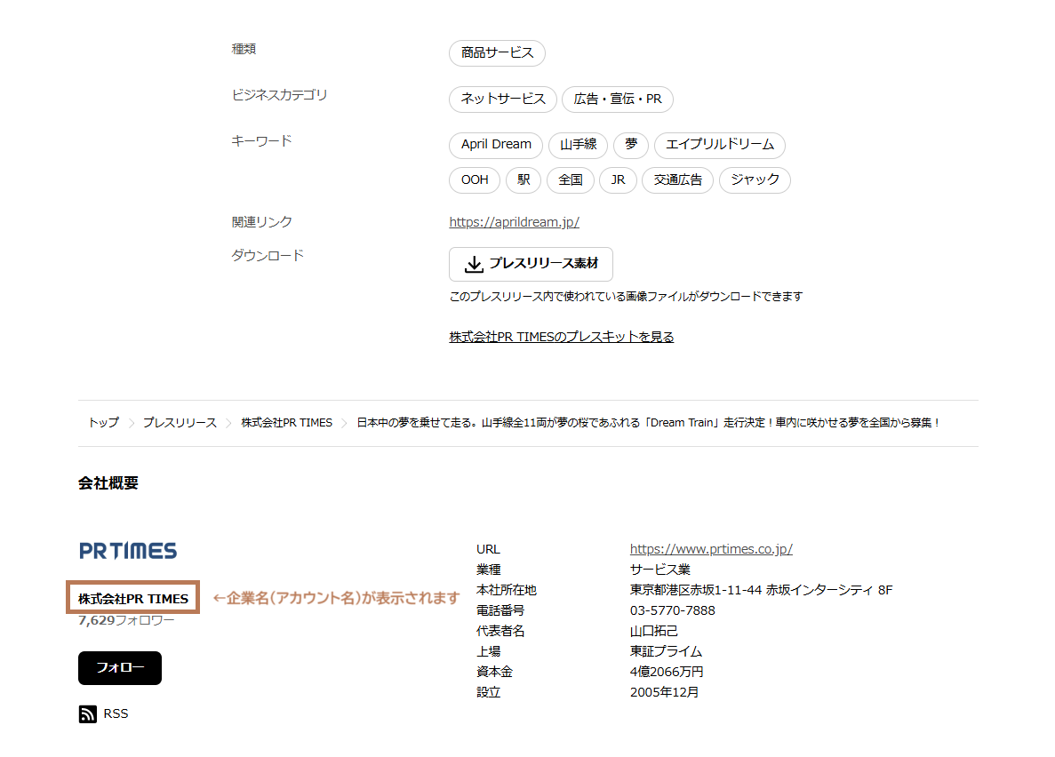Open 株式会社PR TIMES company name under logo
The height and width of the screenshot is (757, 1055).
[133, 599]
